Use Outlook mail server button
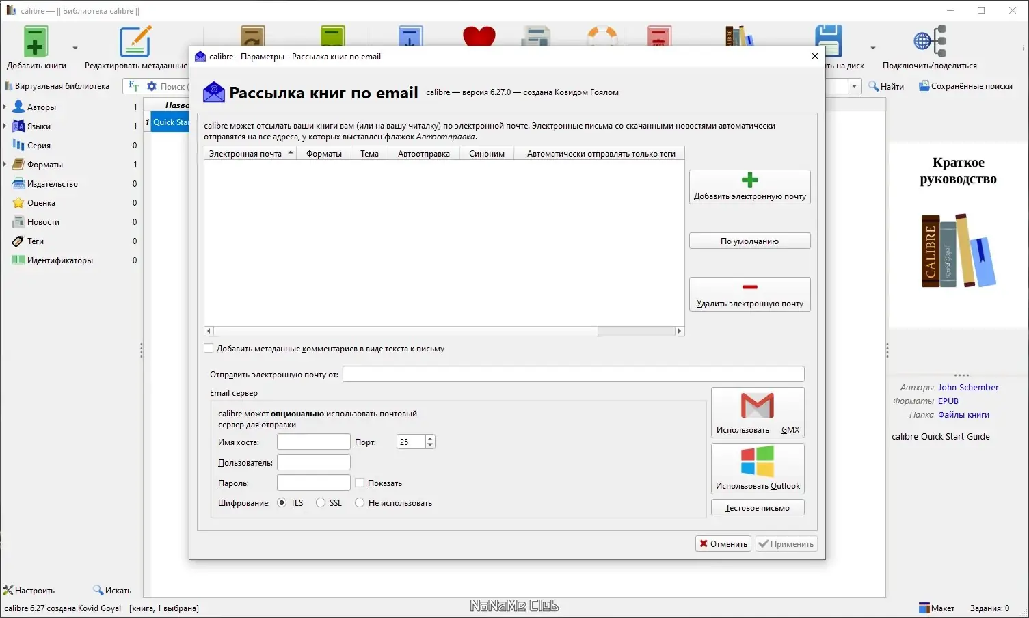 [x=758, y=468]
